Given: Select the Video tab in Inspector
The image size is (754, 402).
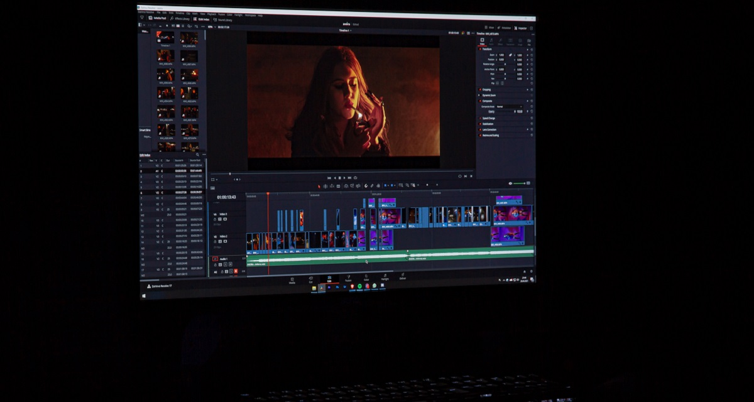Looking at the screenshot, I should tap(483, 41).
